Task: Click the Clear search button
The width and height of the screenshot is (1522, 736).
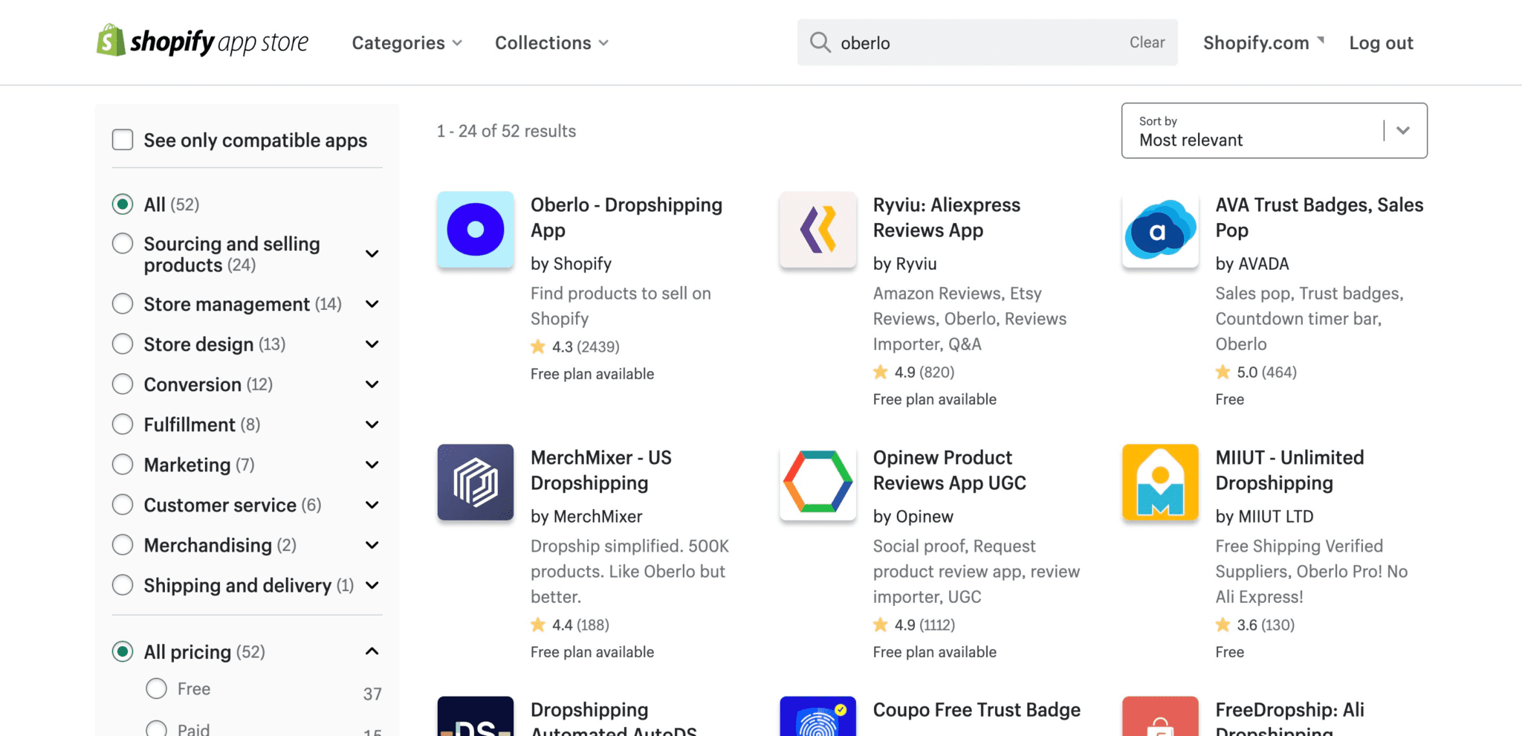Action: [x=1147, y=42]
